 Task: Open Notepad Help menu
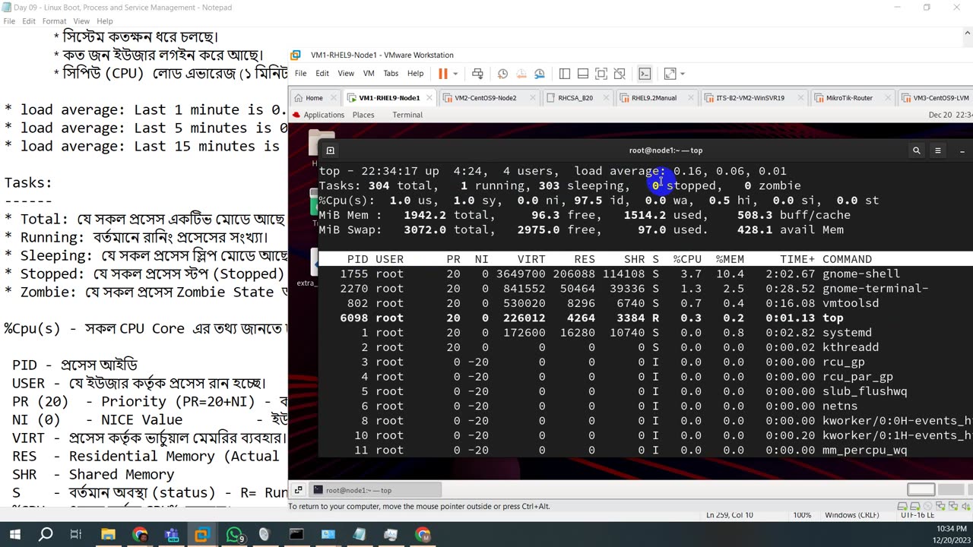[x=105, y=21]
